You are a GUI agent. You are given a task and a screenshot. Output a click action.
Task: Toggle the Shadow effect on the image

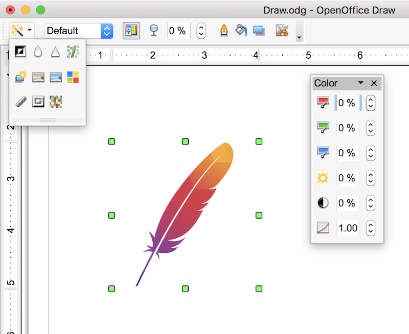[x=259, y=31]
